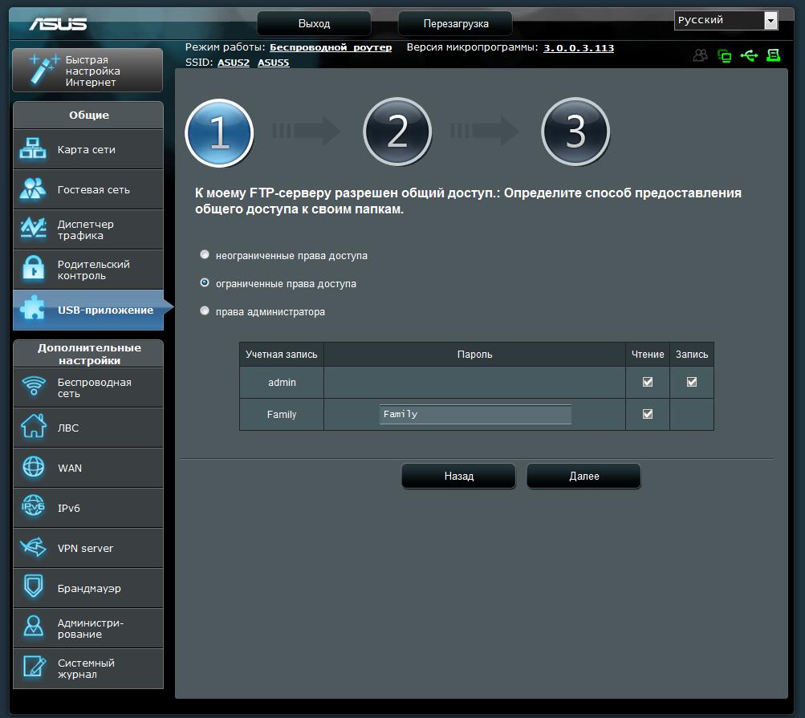
Task: Click the USB application puzzle icon
Action: pyautogui.click(x=33, y=309)
